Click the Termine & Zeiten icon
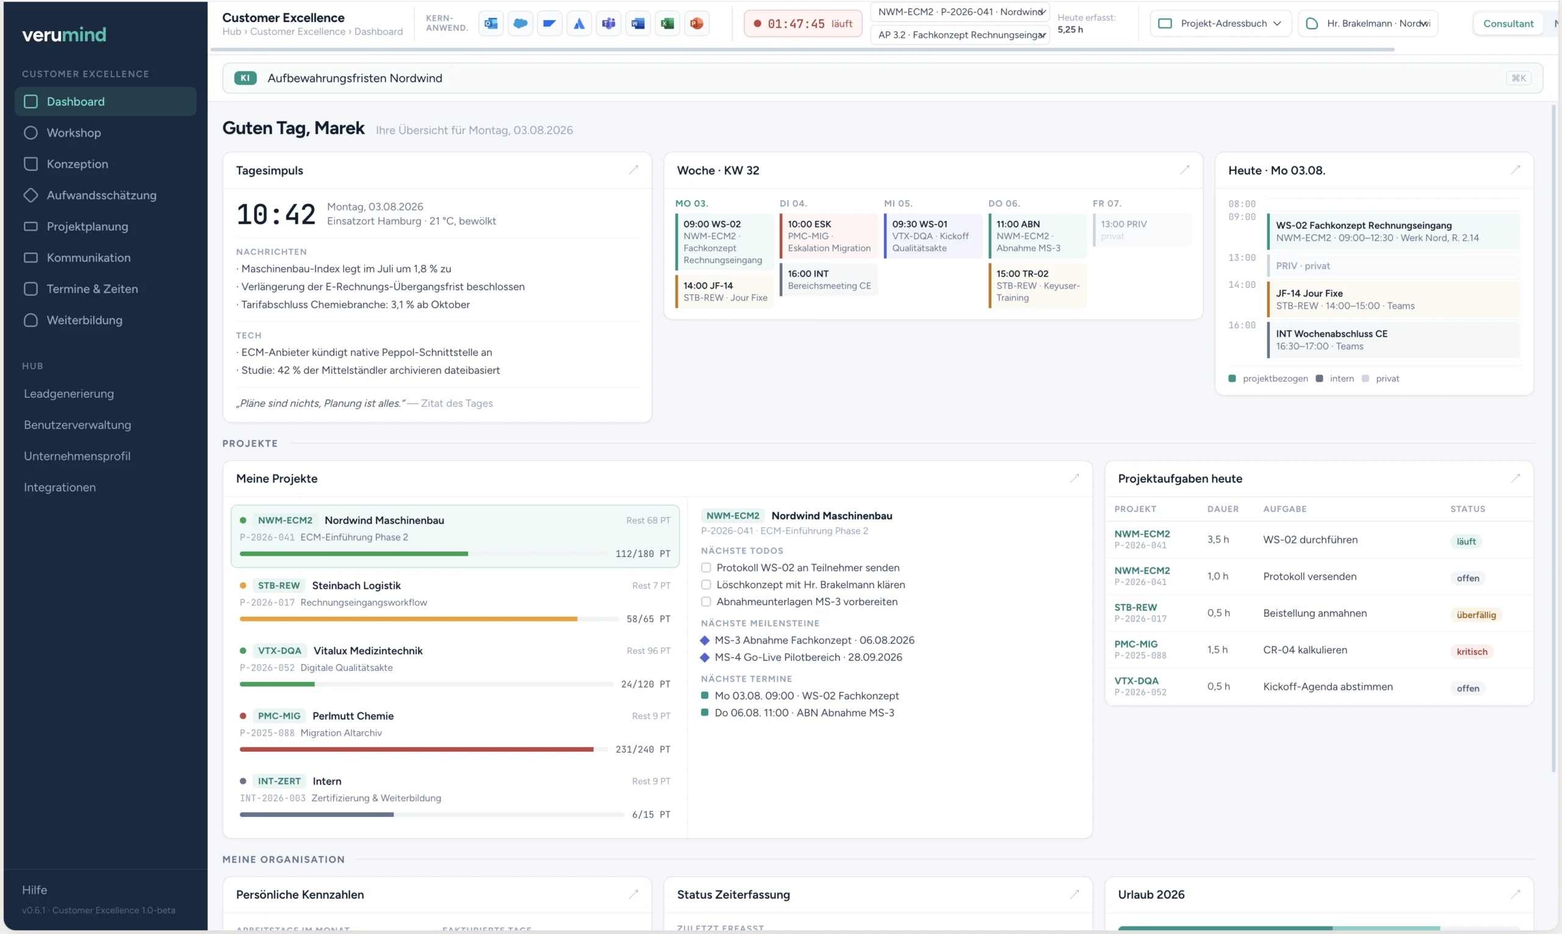Screen dimensions: 1562x934 click(x=31, y=289)
